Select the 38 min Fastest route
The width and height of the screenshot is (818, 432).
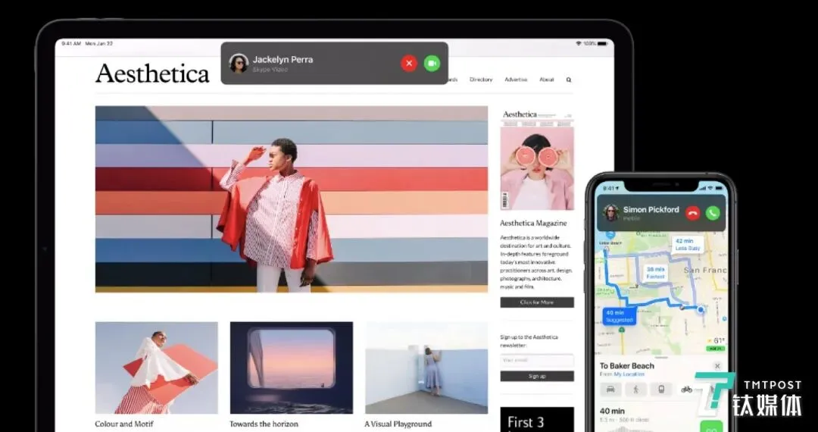point(655,274)
